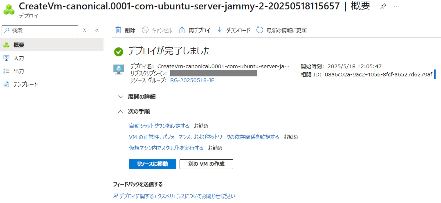Click the 削除 trash can icon
Screen dimensions: 441x203
click(x=118, y=30)
